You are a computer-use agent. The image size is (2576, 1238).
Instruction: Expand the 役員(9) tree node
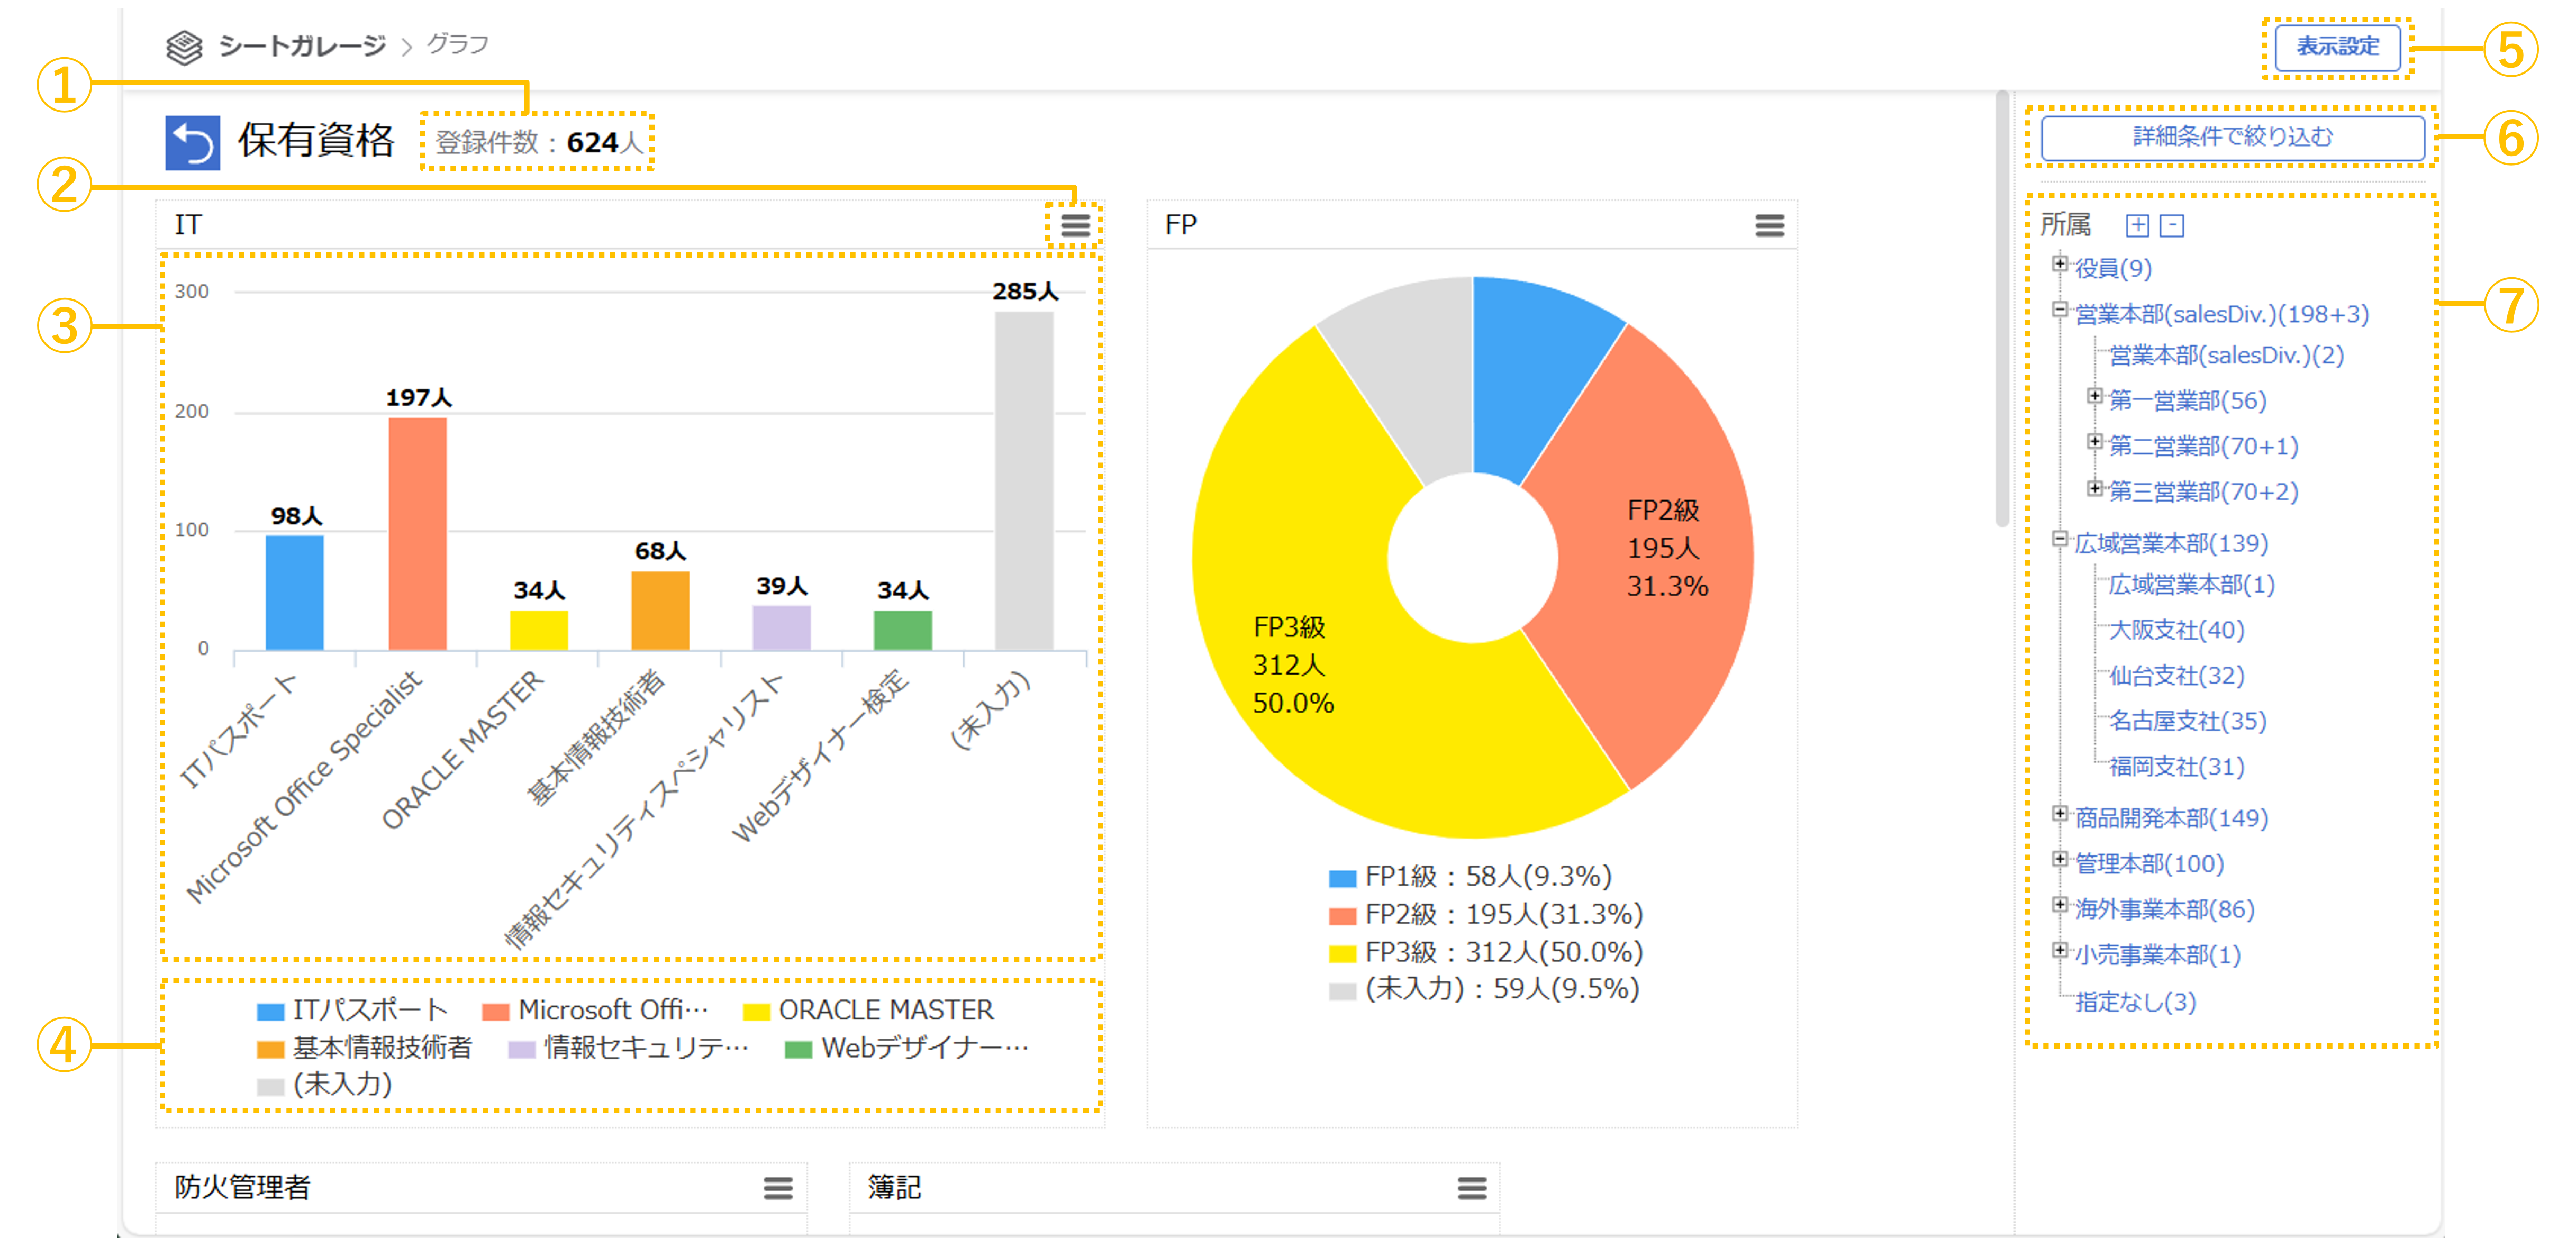point(2059,264)
